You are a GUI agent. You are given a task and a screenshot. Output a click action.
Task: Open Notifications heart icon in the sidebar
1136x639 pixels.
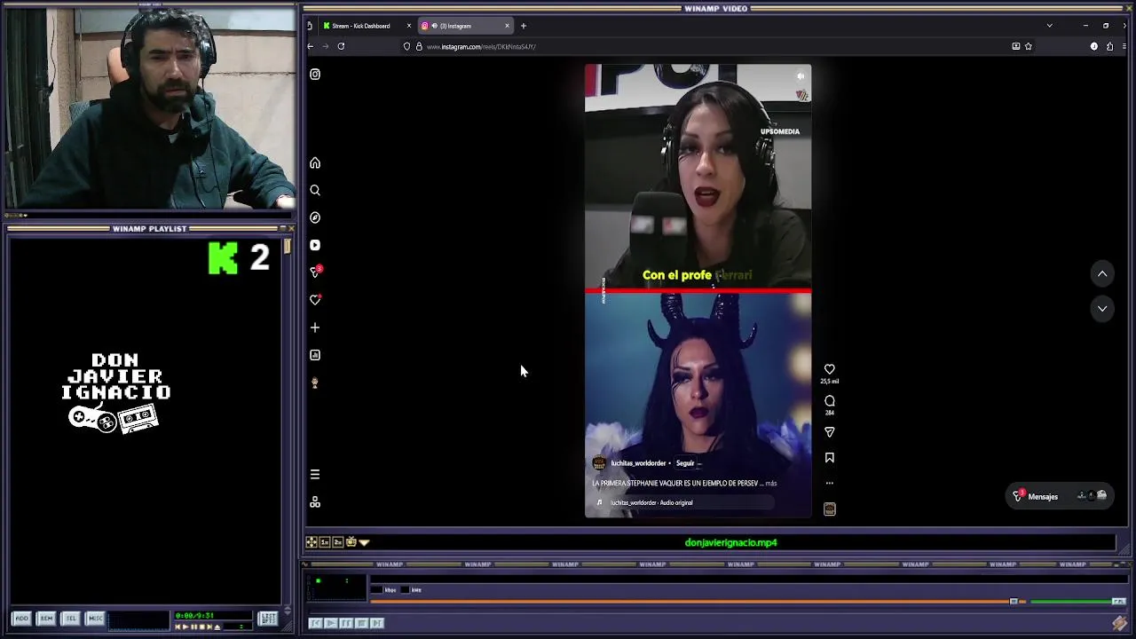[x=315, y=300]
